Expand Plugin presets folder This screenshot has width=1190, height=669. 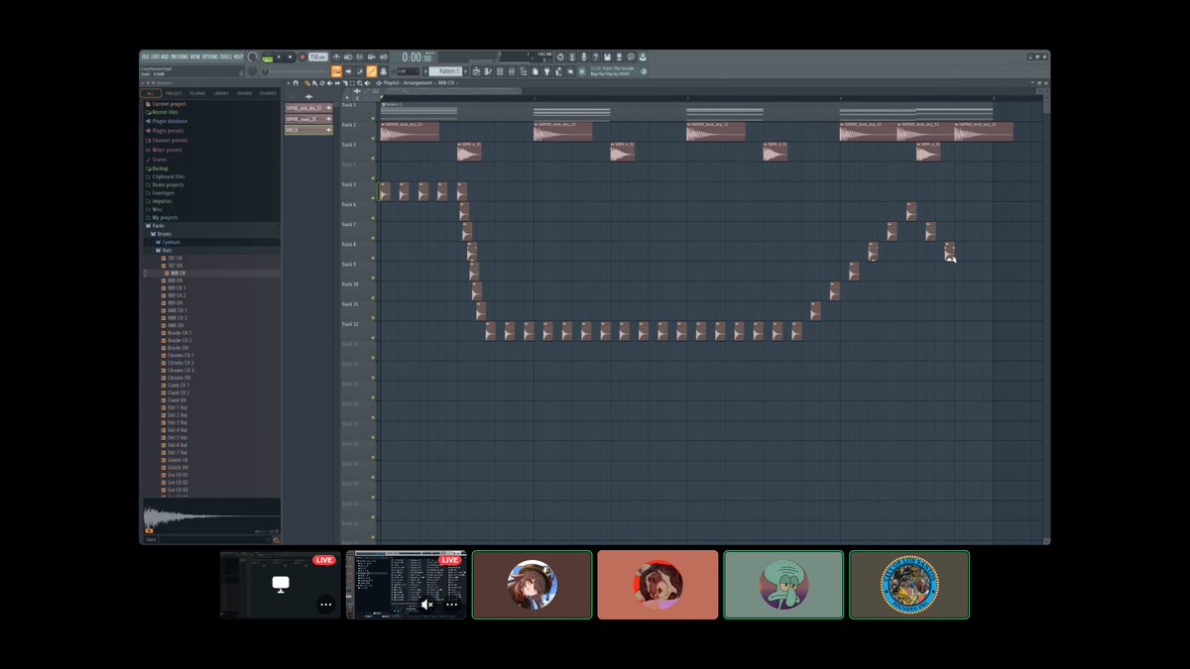168,130
